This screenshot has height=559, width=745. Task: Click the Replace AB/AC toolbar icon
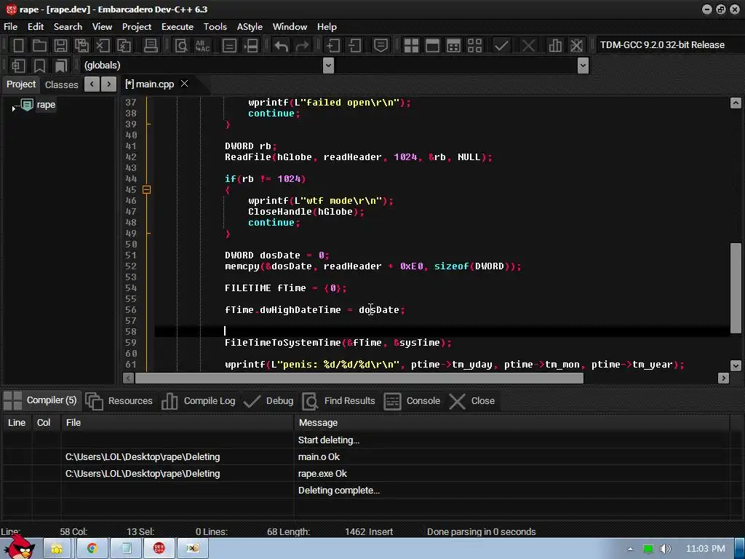pyautogui.click(x=202, y=46)
